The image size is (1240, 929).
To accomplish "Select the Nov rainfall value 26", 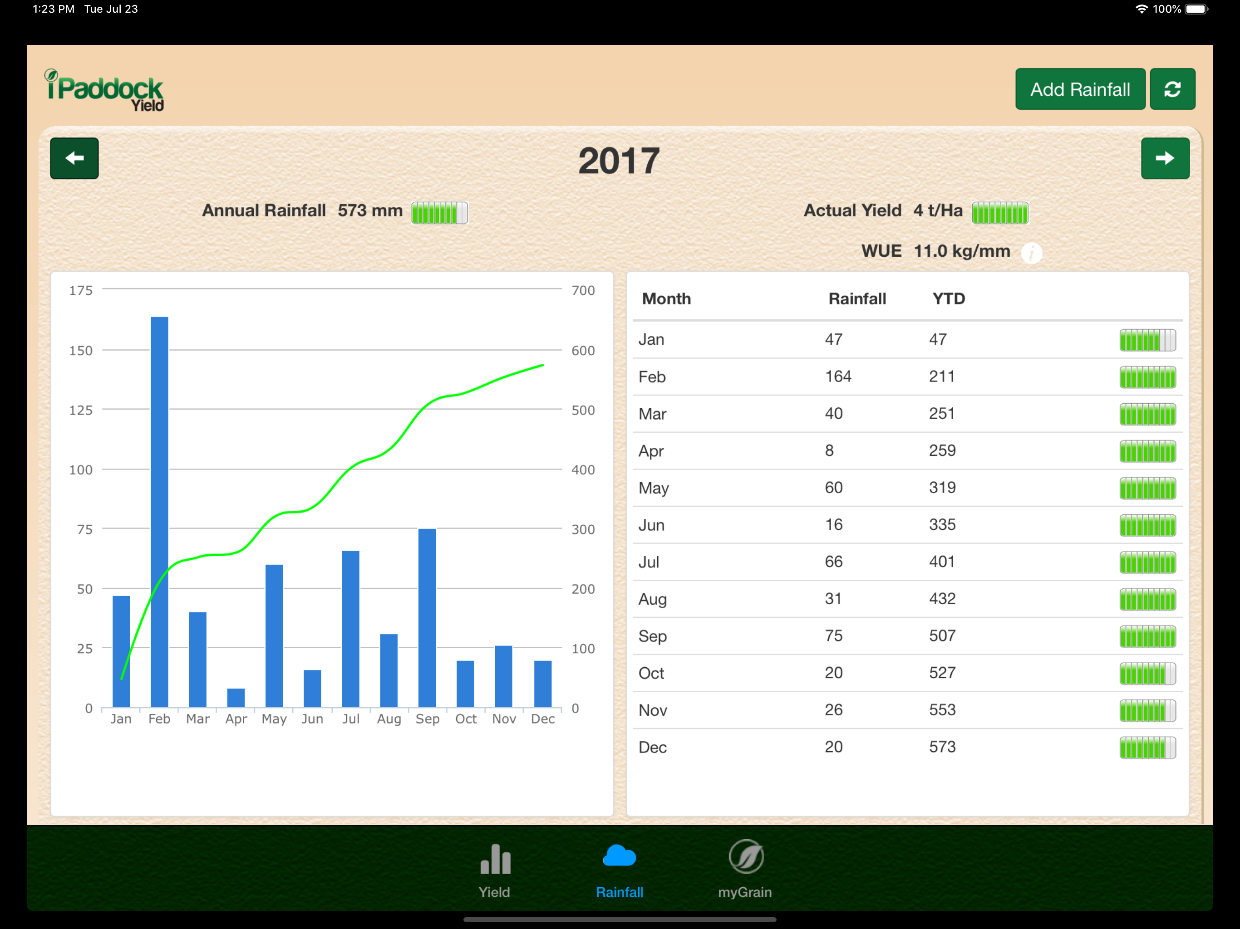I will pos(834,709).
